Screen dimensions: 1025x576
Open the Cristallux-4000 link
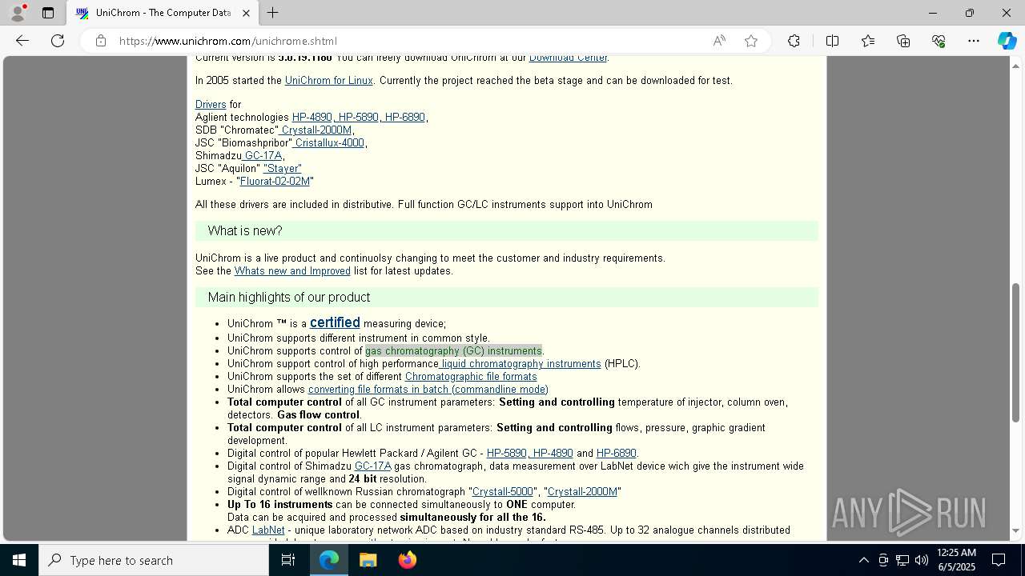[x=329, y=143]
